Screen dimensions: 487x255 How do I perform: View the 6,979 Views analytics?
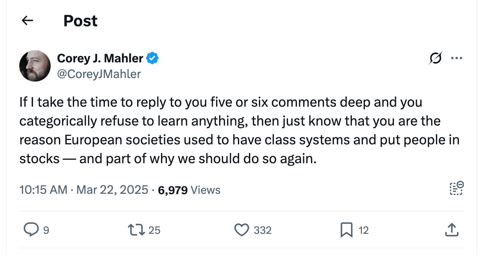point(189,190)
